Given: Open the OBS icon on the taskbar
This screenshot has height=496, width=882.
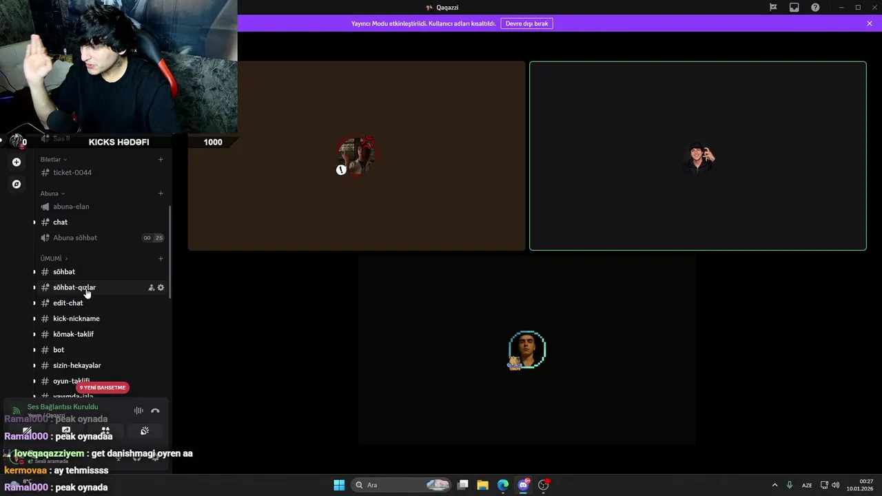Looking at the screenshot, I should coord(544,485).
